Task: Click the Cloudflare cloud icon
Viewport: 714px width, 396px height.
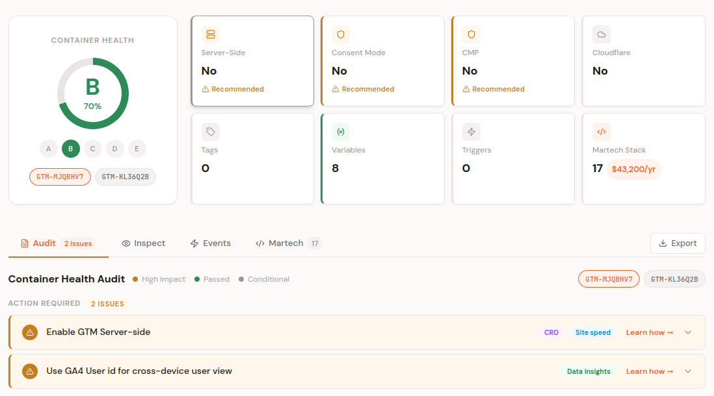Action: point(601,34)
